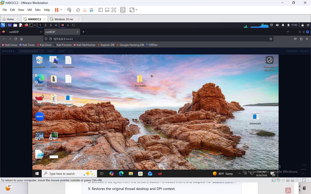The width and height of the screenshot is (311, 194).
Task: Open Process Hacker 2 desktop shortcut
Action: [54, 139]
